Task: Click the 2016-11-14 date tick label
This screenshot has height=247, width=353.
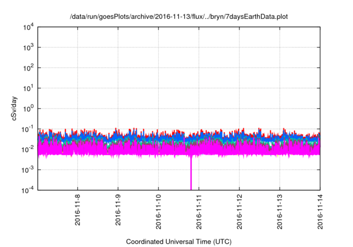Action: pos(320,212)
